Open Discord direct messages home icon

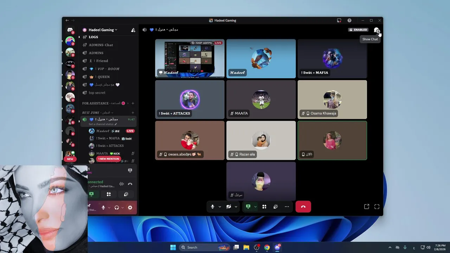pos(70,30)
